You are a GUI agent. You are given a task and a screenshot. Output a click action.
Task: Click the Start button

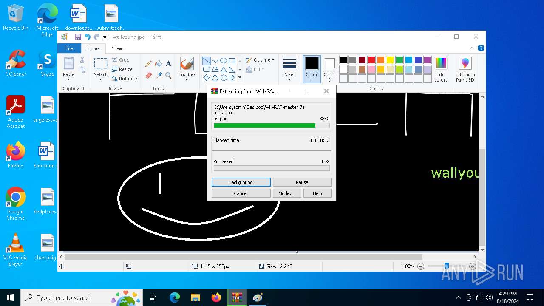coord(10,297)
